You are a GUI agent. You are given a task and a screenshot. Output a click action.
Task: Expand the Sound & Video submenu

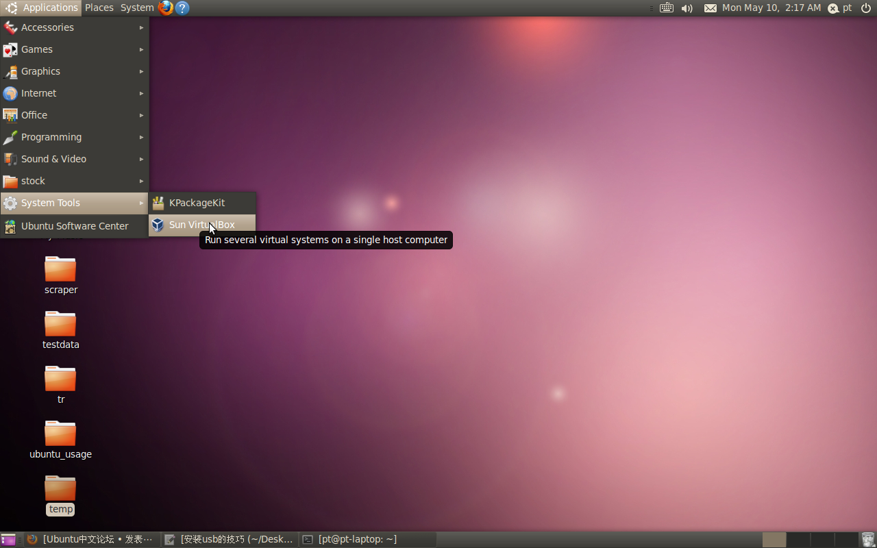click(x=75, y=159)
